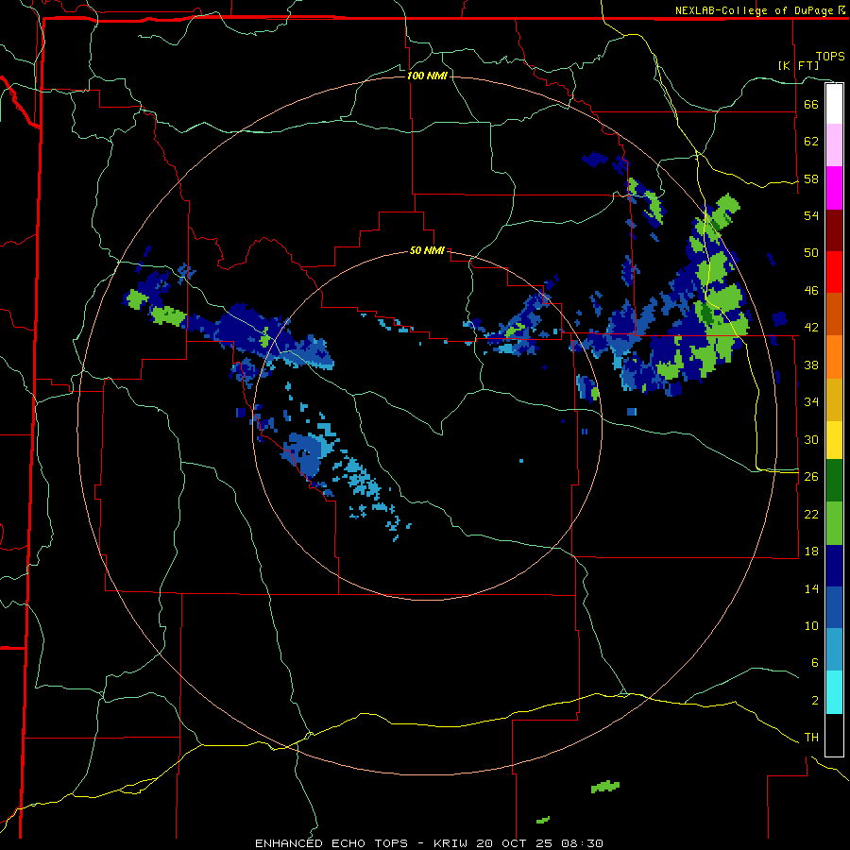The height and width of the screenshot is (850, 850).
Task: Click the 'TOPS' legend title
Action: (x=830, y=56)
